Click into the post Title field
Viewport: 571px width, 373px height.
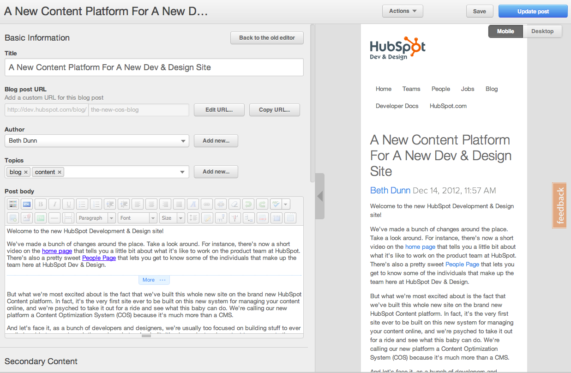154,67
